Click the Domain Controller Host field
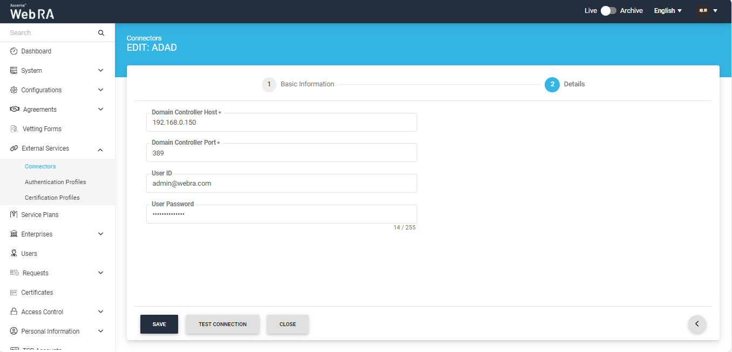The image size is (732, 352). coord(281,123)
